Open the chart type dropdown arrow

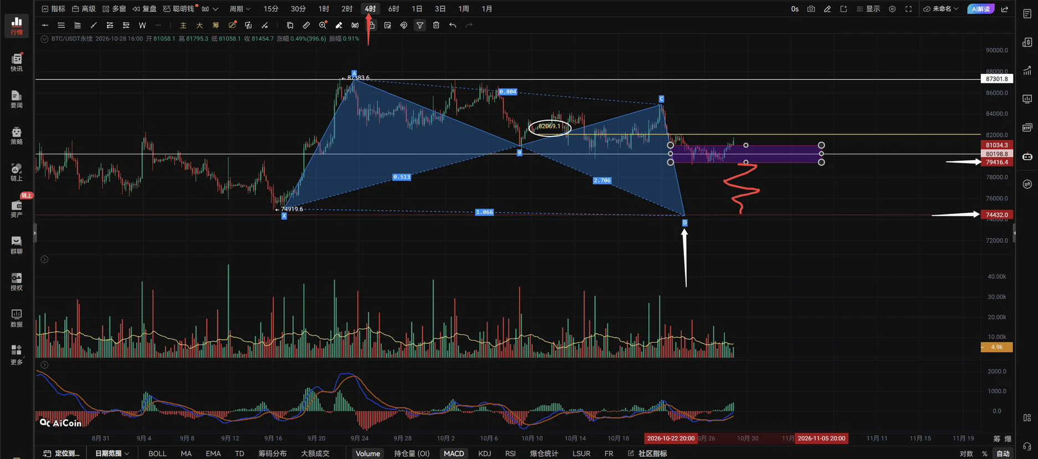(x=216, y=9)
